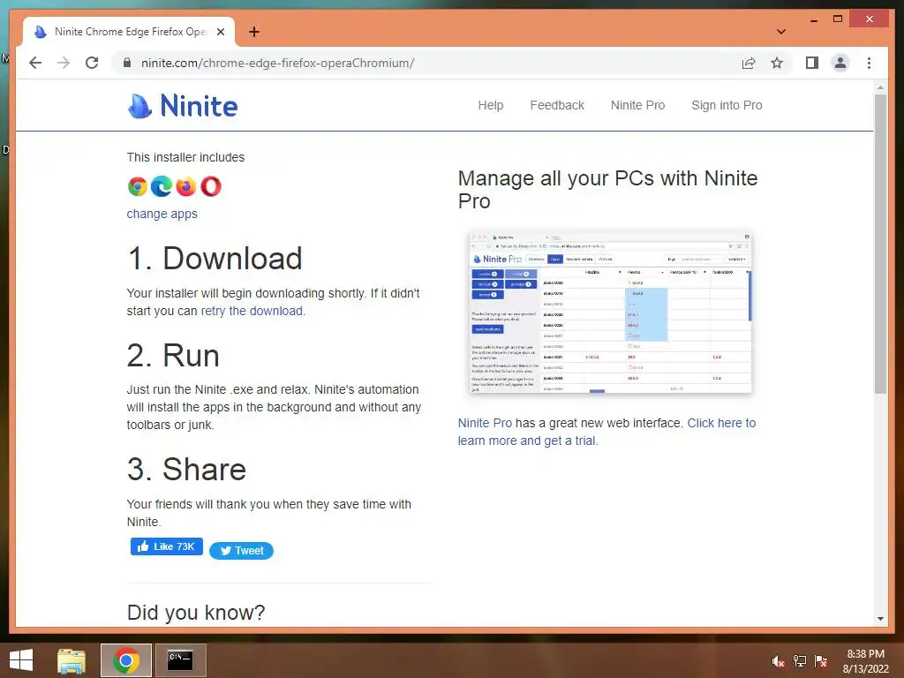Click the muted volume tray icon
This screenshot has height=678, width=904.
(778, 661)
